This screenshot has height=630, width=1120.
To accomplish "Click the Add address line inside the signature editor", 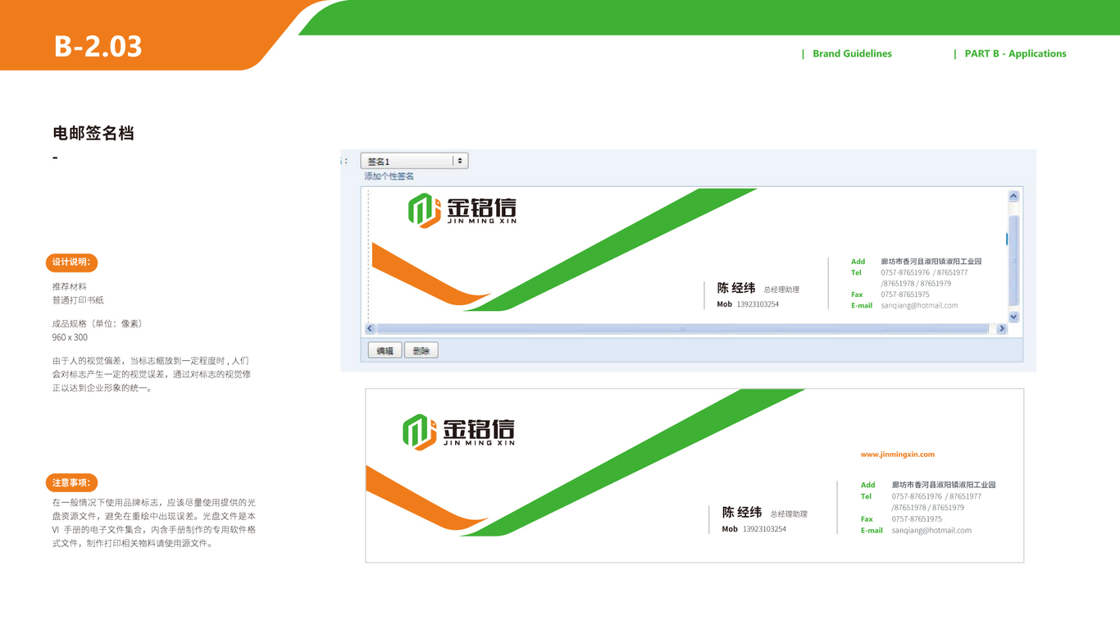I will pos(916,262).
